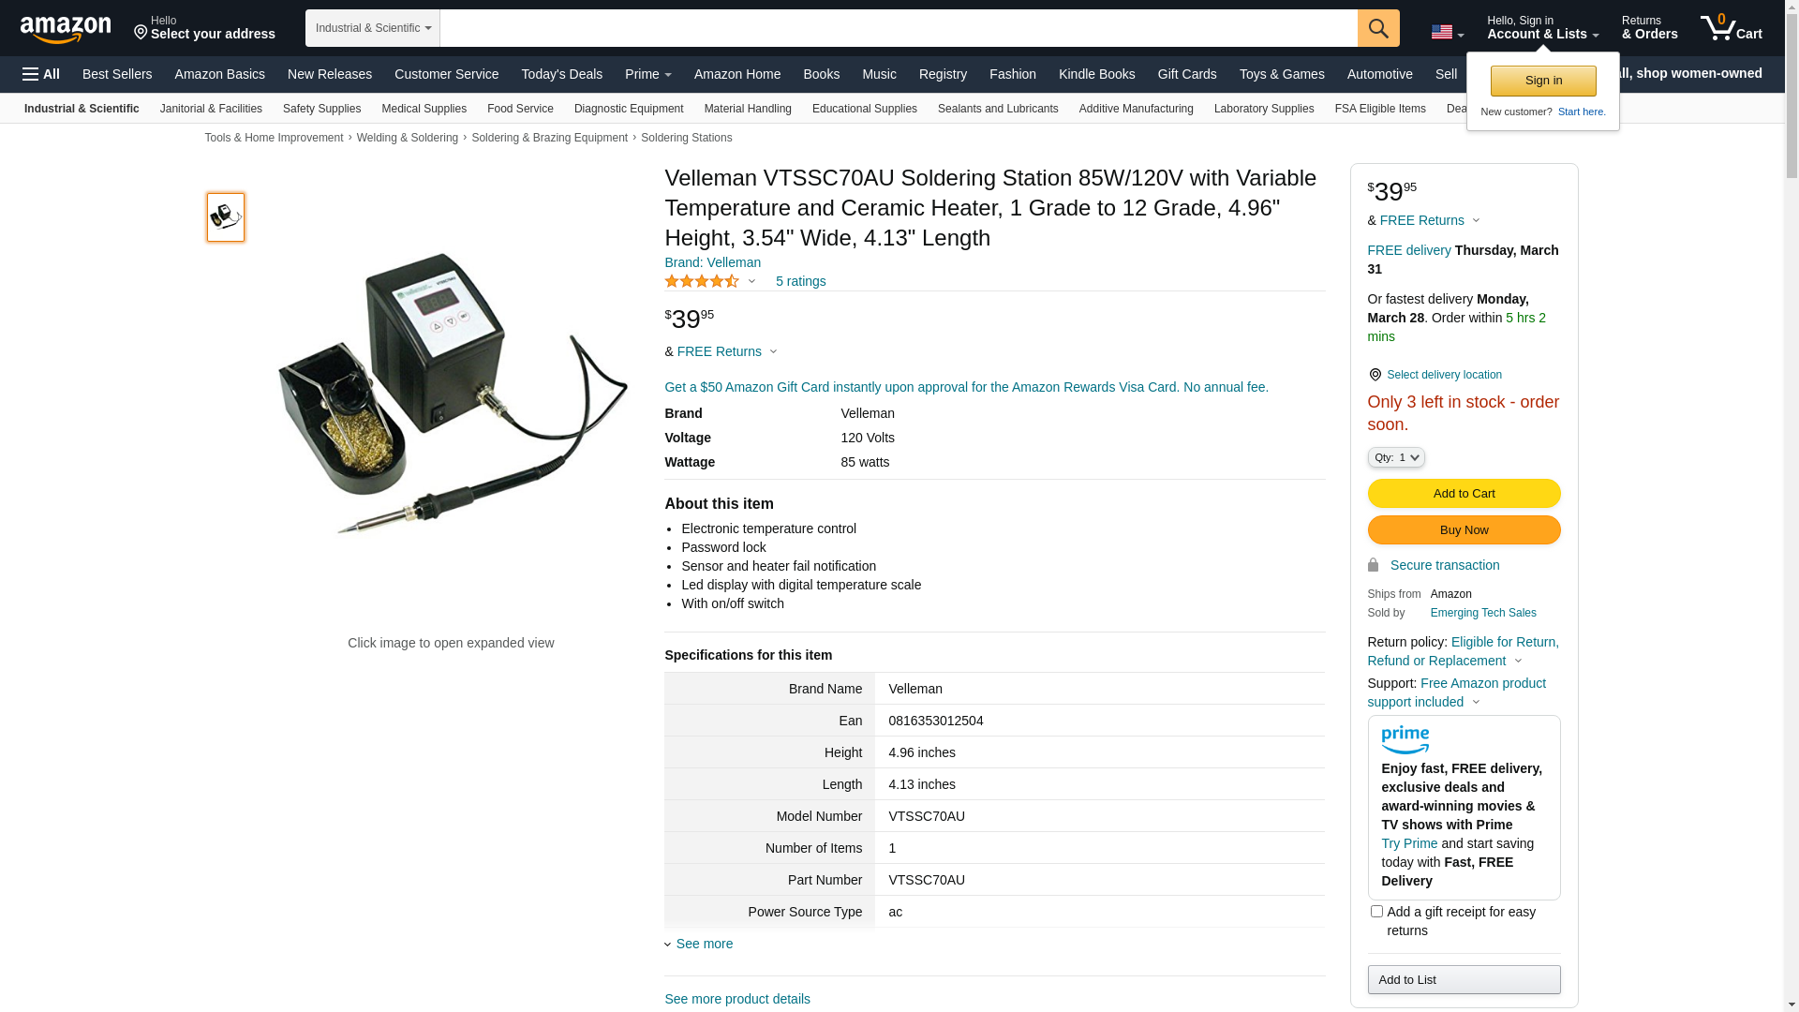Open the Emerging Tech Sales seller link
The height and width of the screenshot is (1012, 1799).
click(x=1482, y=613)
